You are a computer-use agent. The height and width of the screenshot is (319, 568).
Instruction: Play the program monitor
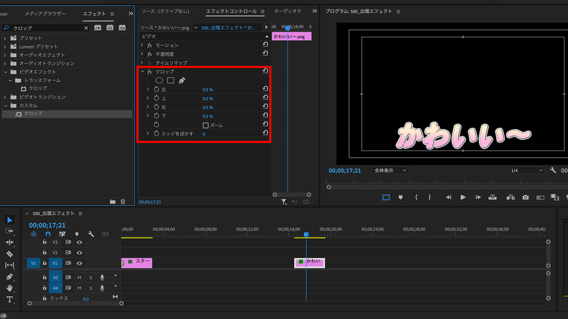463,197
